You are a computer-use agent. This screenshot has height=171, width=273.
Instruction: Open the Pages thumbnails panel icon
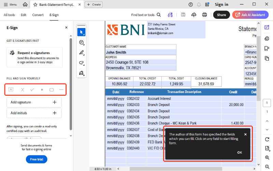(x=267, y=58)
